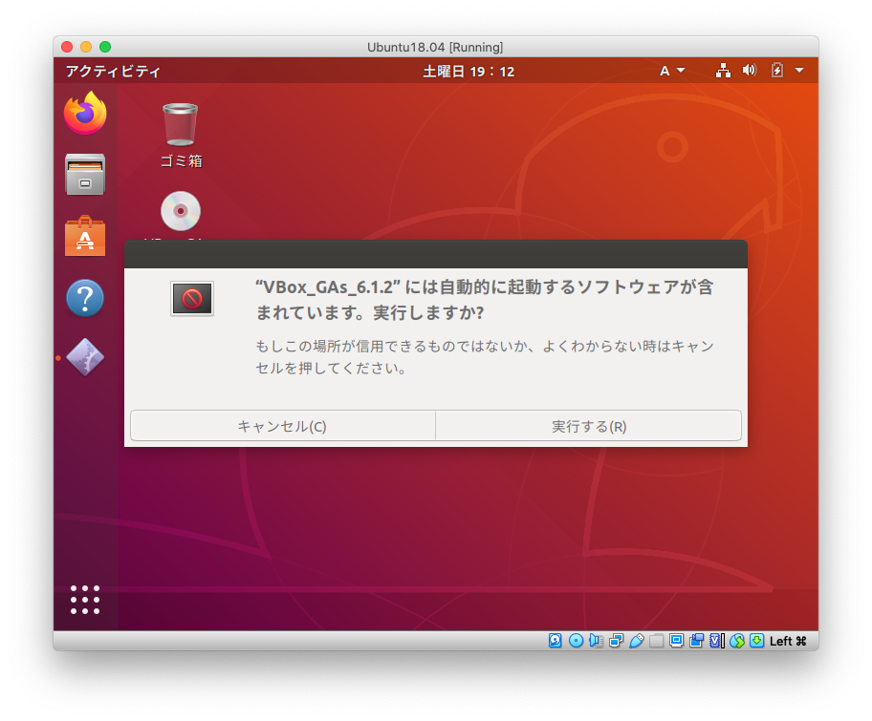872x721 pixels.
Task: Toggle mouse integration icon in the status bar
Action: [738, 641]
